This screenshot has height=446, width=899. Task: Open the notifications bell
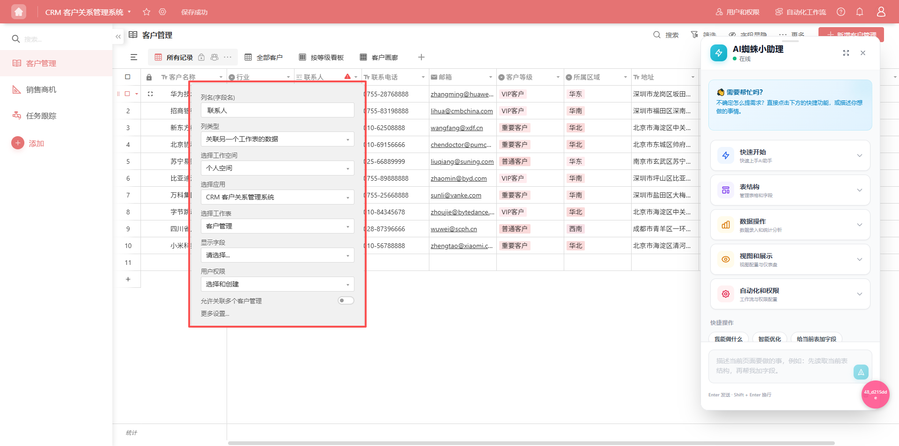[x=860, y=12]
